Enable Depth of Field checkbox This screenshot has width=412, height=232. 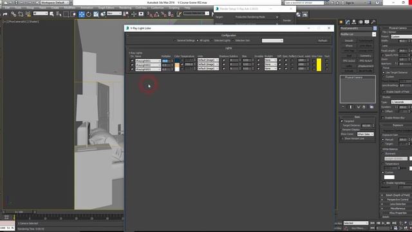pyautogui.click(x=384, y=92)
